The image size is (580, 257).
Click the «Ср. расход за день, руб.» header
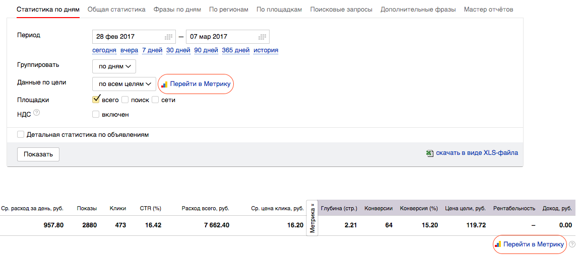click(x=33, y=209)
